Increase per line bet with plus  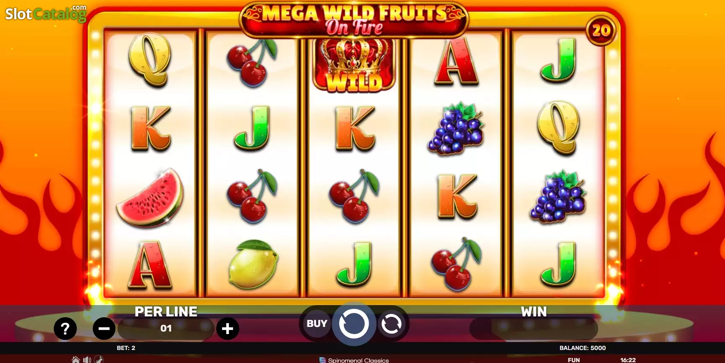click(228, 329)
